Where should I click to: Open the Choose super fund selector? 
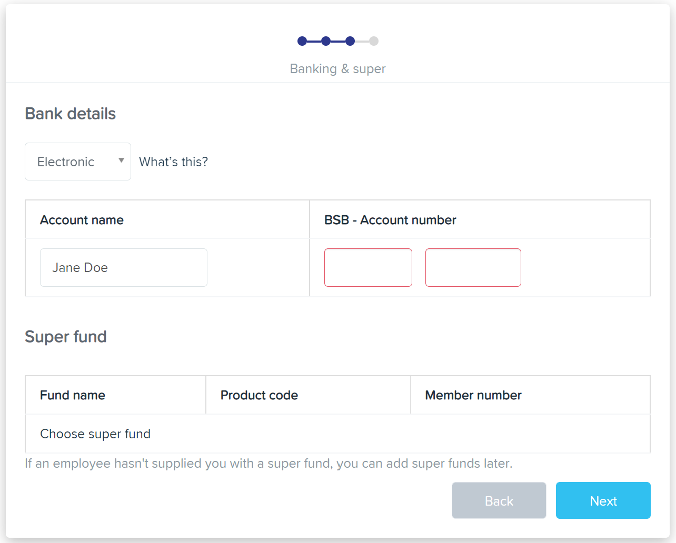pos(95,434)
